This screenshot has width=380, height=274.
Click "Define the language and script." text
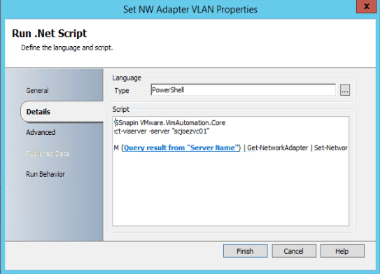pos(67,48)
